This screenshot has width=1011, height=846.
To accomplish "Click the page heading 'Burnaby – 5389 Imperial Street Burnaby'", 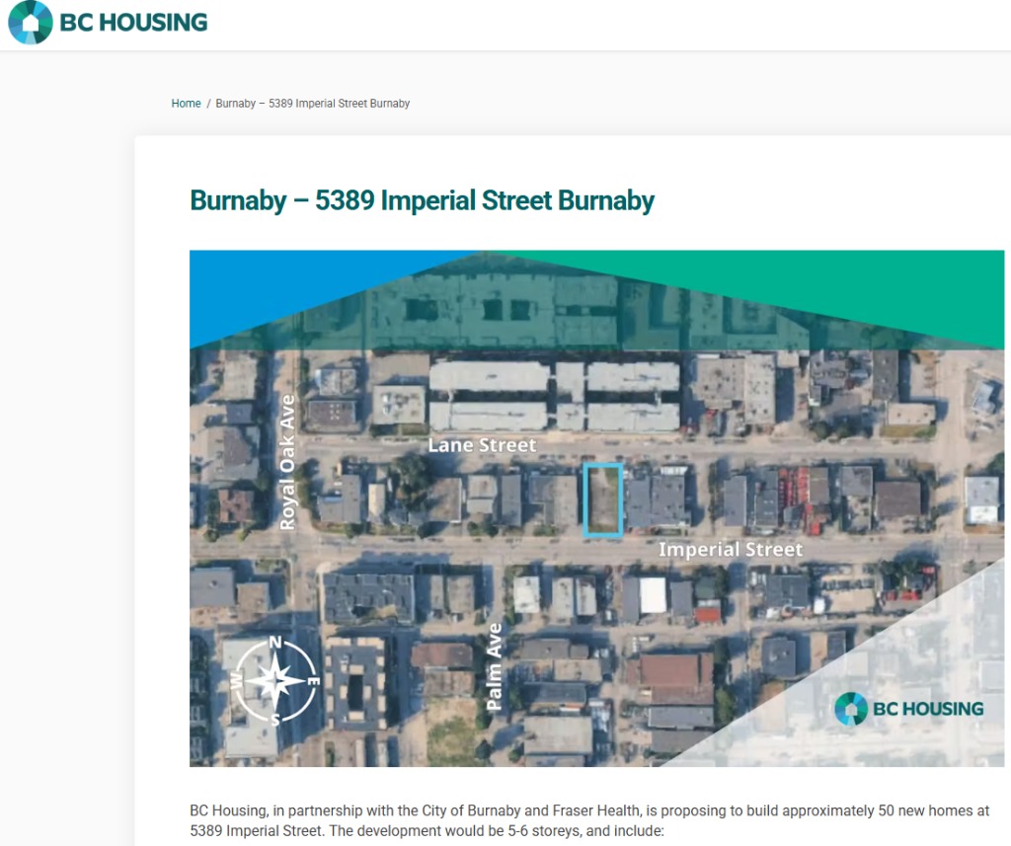I will pyautogui.click(x=422, y=200).
